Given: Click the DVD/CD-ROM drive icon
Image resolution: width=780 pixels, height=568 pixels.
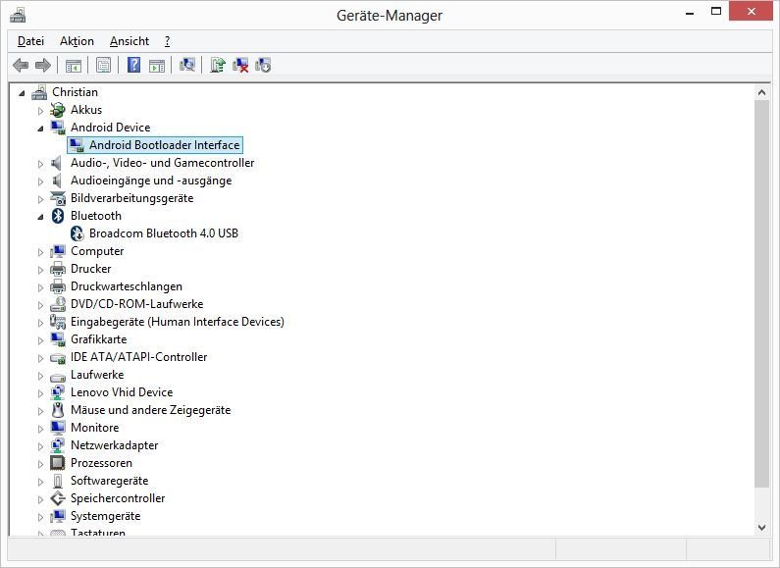Looking at the screenshot, I should [x=58, y=304].
